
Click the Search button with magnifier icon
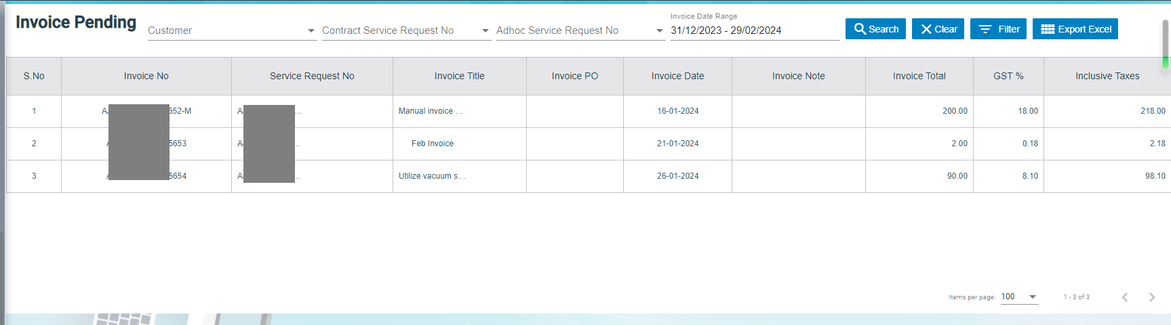875,29
